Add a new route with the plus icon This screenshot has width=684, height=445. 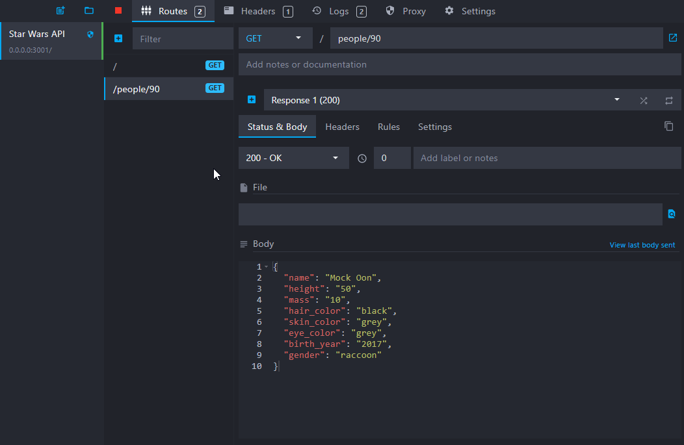[118, 38]
